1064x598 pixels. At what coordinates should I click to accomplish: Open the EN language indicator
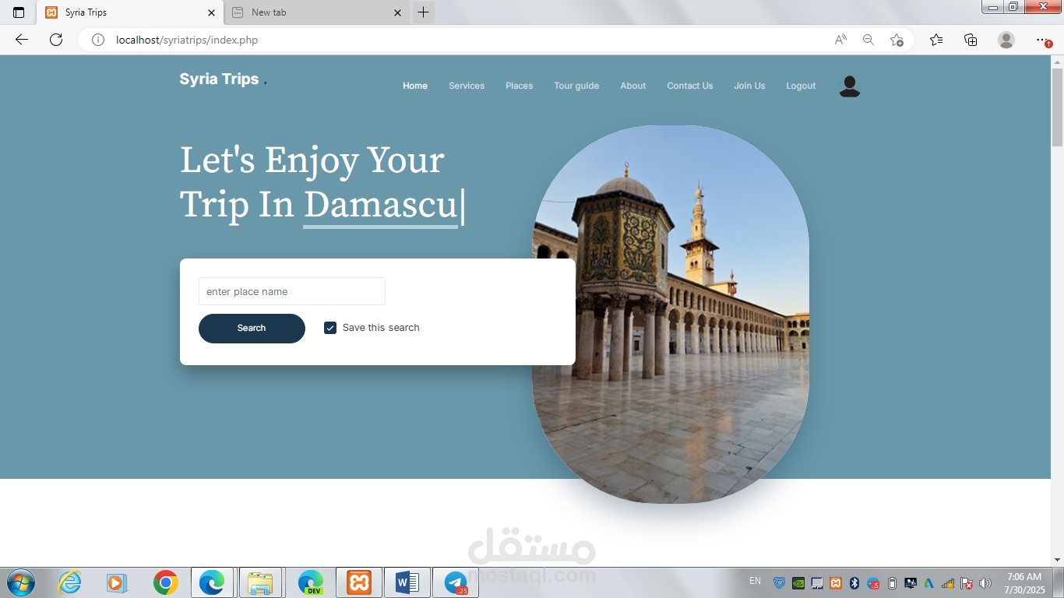pyautogui.click(x=755, y=581)
